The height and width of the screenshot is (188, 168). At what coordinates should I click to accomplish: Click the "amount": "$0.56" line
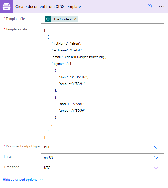[72, 111]
